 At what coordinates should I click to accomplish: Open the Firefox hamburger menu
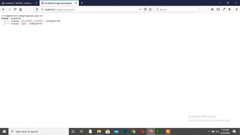point(237,9)
